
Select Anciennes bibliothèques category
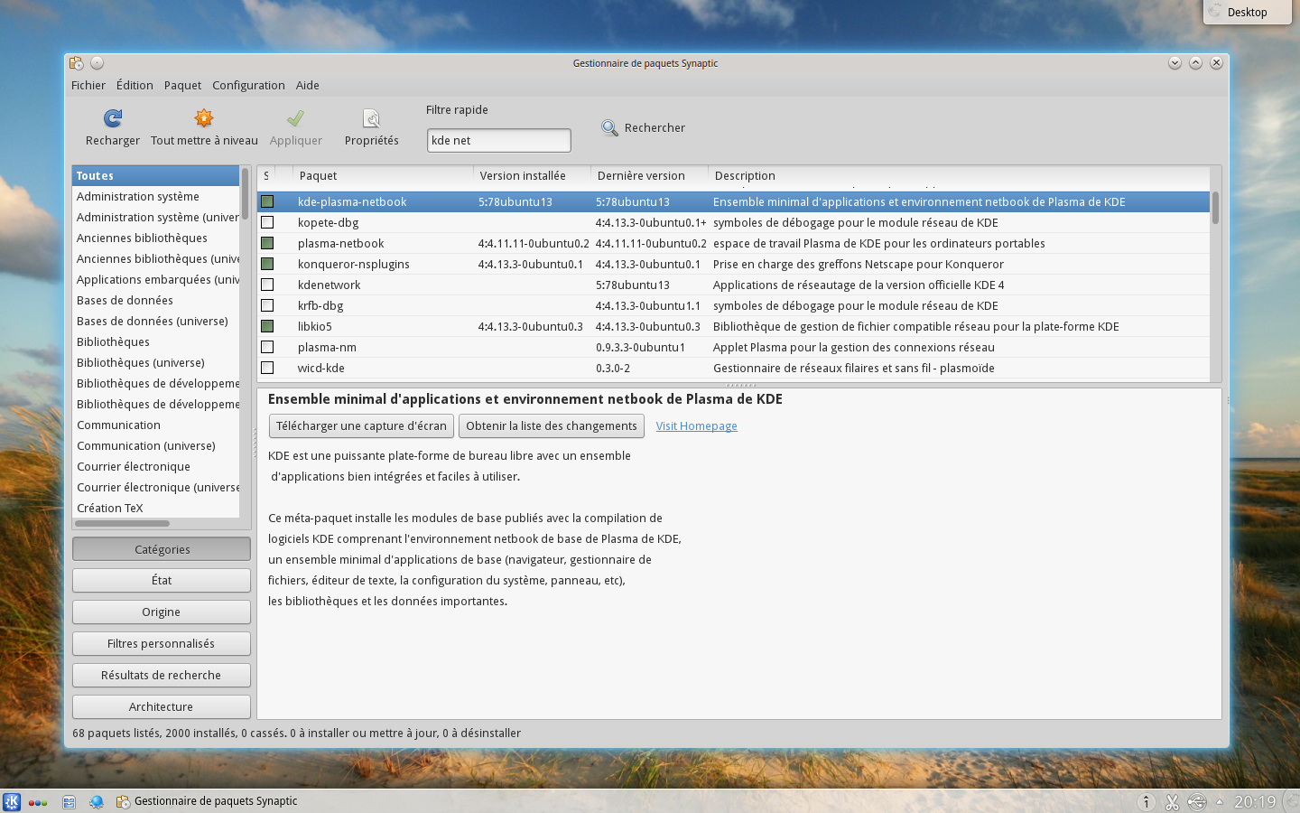point(156,238)
